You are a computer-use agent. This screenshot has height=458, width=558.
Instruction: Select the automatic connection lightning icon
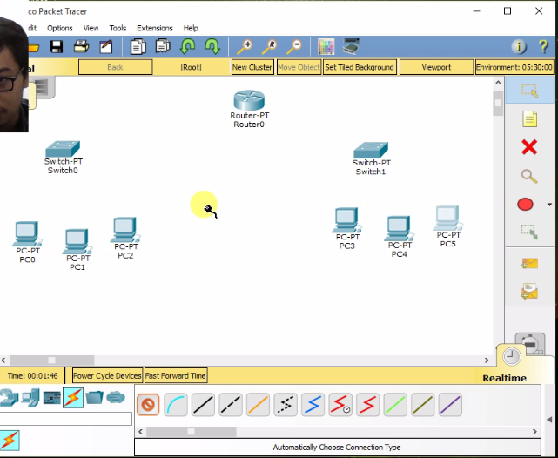click(10, 440)
